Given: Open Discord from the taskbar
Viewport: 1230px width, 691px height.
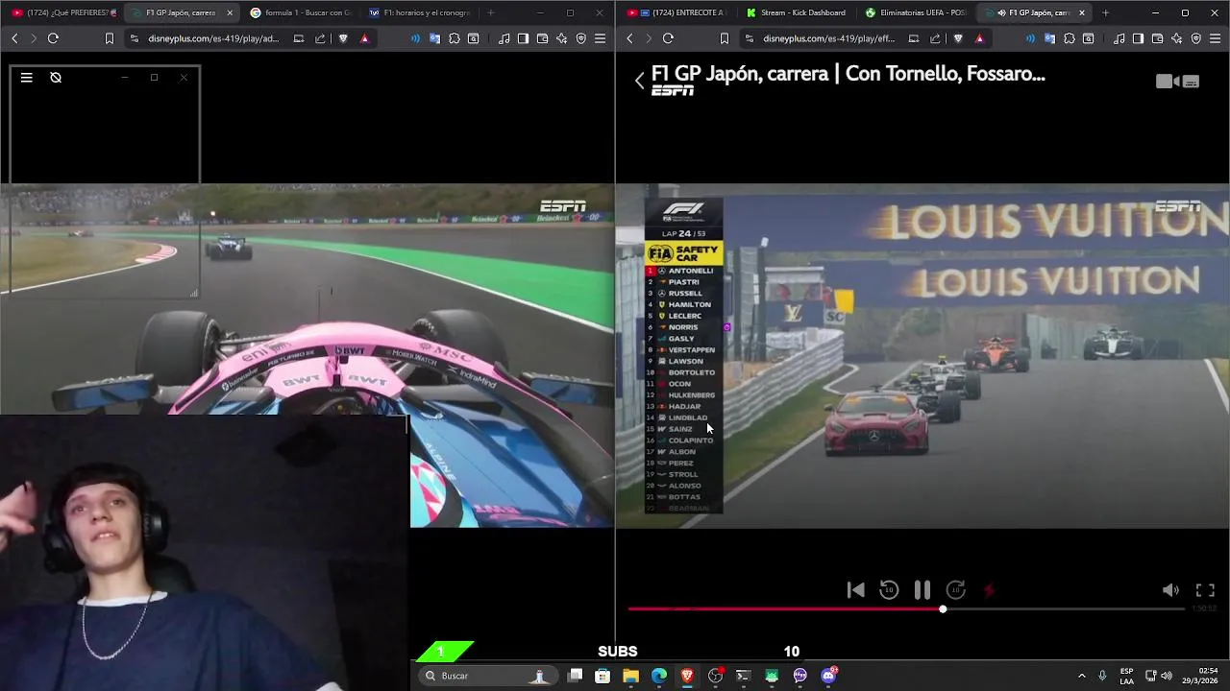Looking at the screenshot, I should coord(828,676).
